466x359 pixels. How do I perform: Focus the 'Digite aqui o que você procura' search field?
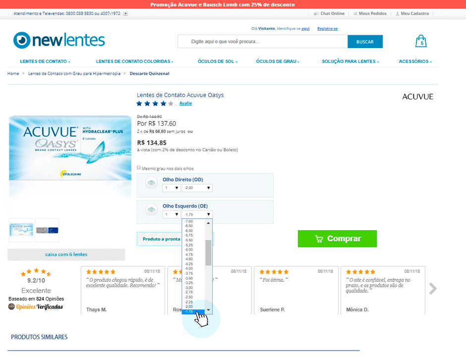[x=263, y=42]
